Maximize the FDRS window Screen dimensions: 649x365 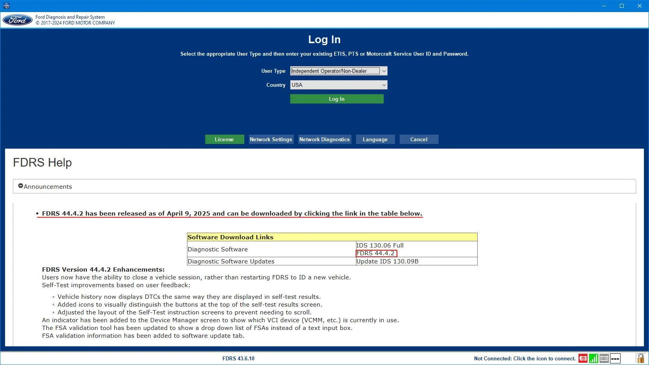tap(622, 6)
